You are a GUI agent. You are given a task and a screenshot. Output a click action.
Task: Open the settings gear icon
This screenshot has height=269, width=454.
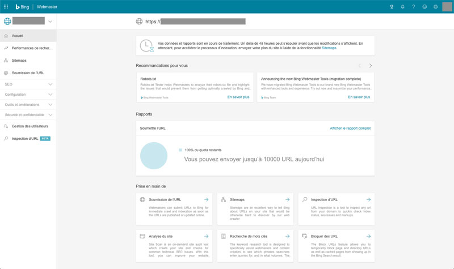coord(435,7)
